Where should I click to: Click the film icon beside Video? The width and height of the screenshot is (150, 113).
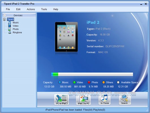click(x=9, y=26)
